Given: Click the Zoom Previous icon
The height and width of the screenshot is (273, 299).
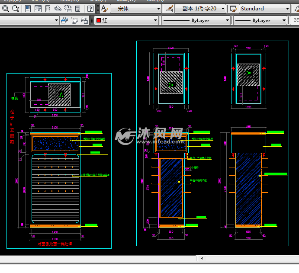Looking at the screenshot, I should click(16, 9).
